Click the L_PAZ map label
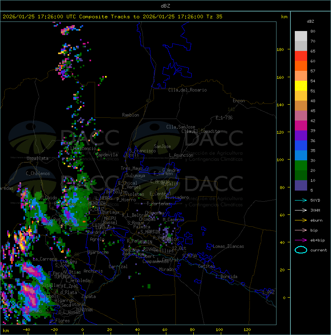 coord(269,292)
